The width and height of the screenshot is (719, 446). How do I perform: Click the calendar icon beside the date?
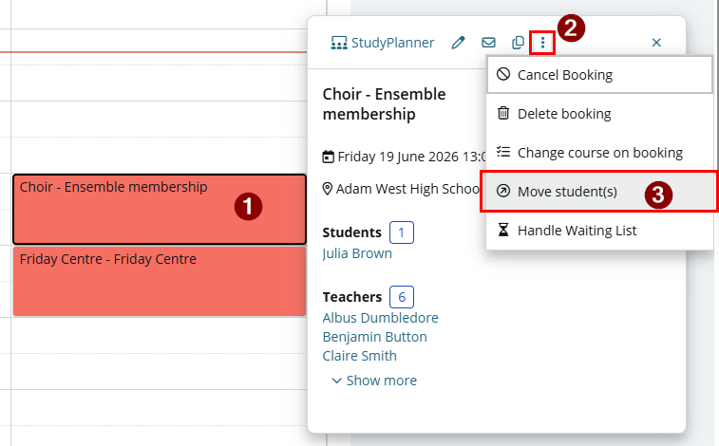point(328,157)
